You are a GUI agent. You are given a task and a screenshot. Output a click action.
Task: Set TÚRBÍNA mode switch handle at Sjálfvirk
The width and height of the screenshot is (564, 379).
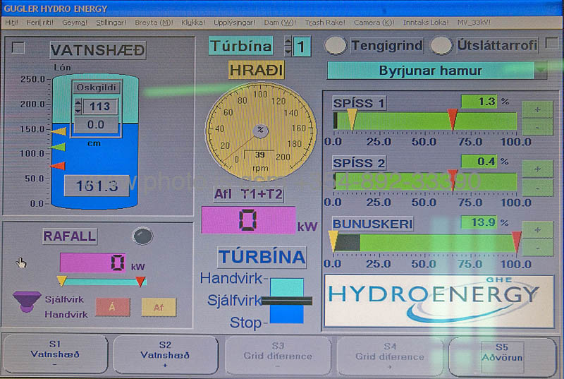[287, 301]
